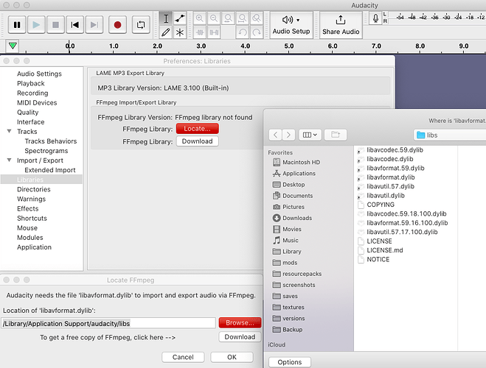
Task: Click the Stop transport button
Action: coord(55,25)
